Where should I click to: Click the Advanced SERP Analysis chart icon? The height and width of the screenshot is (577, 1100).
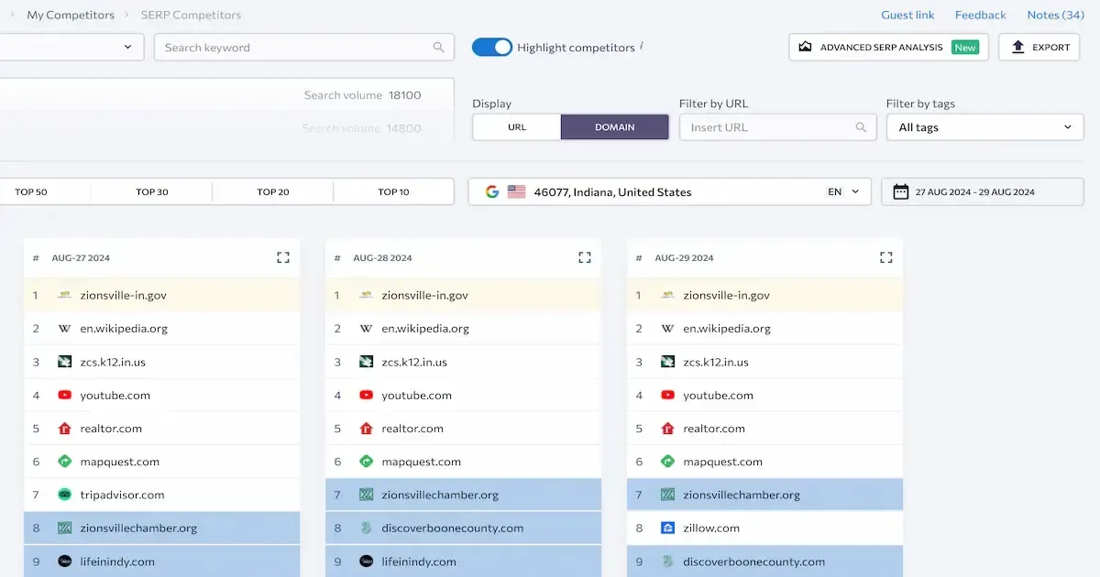(805, 47)
